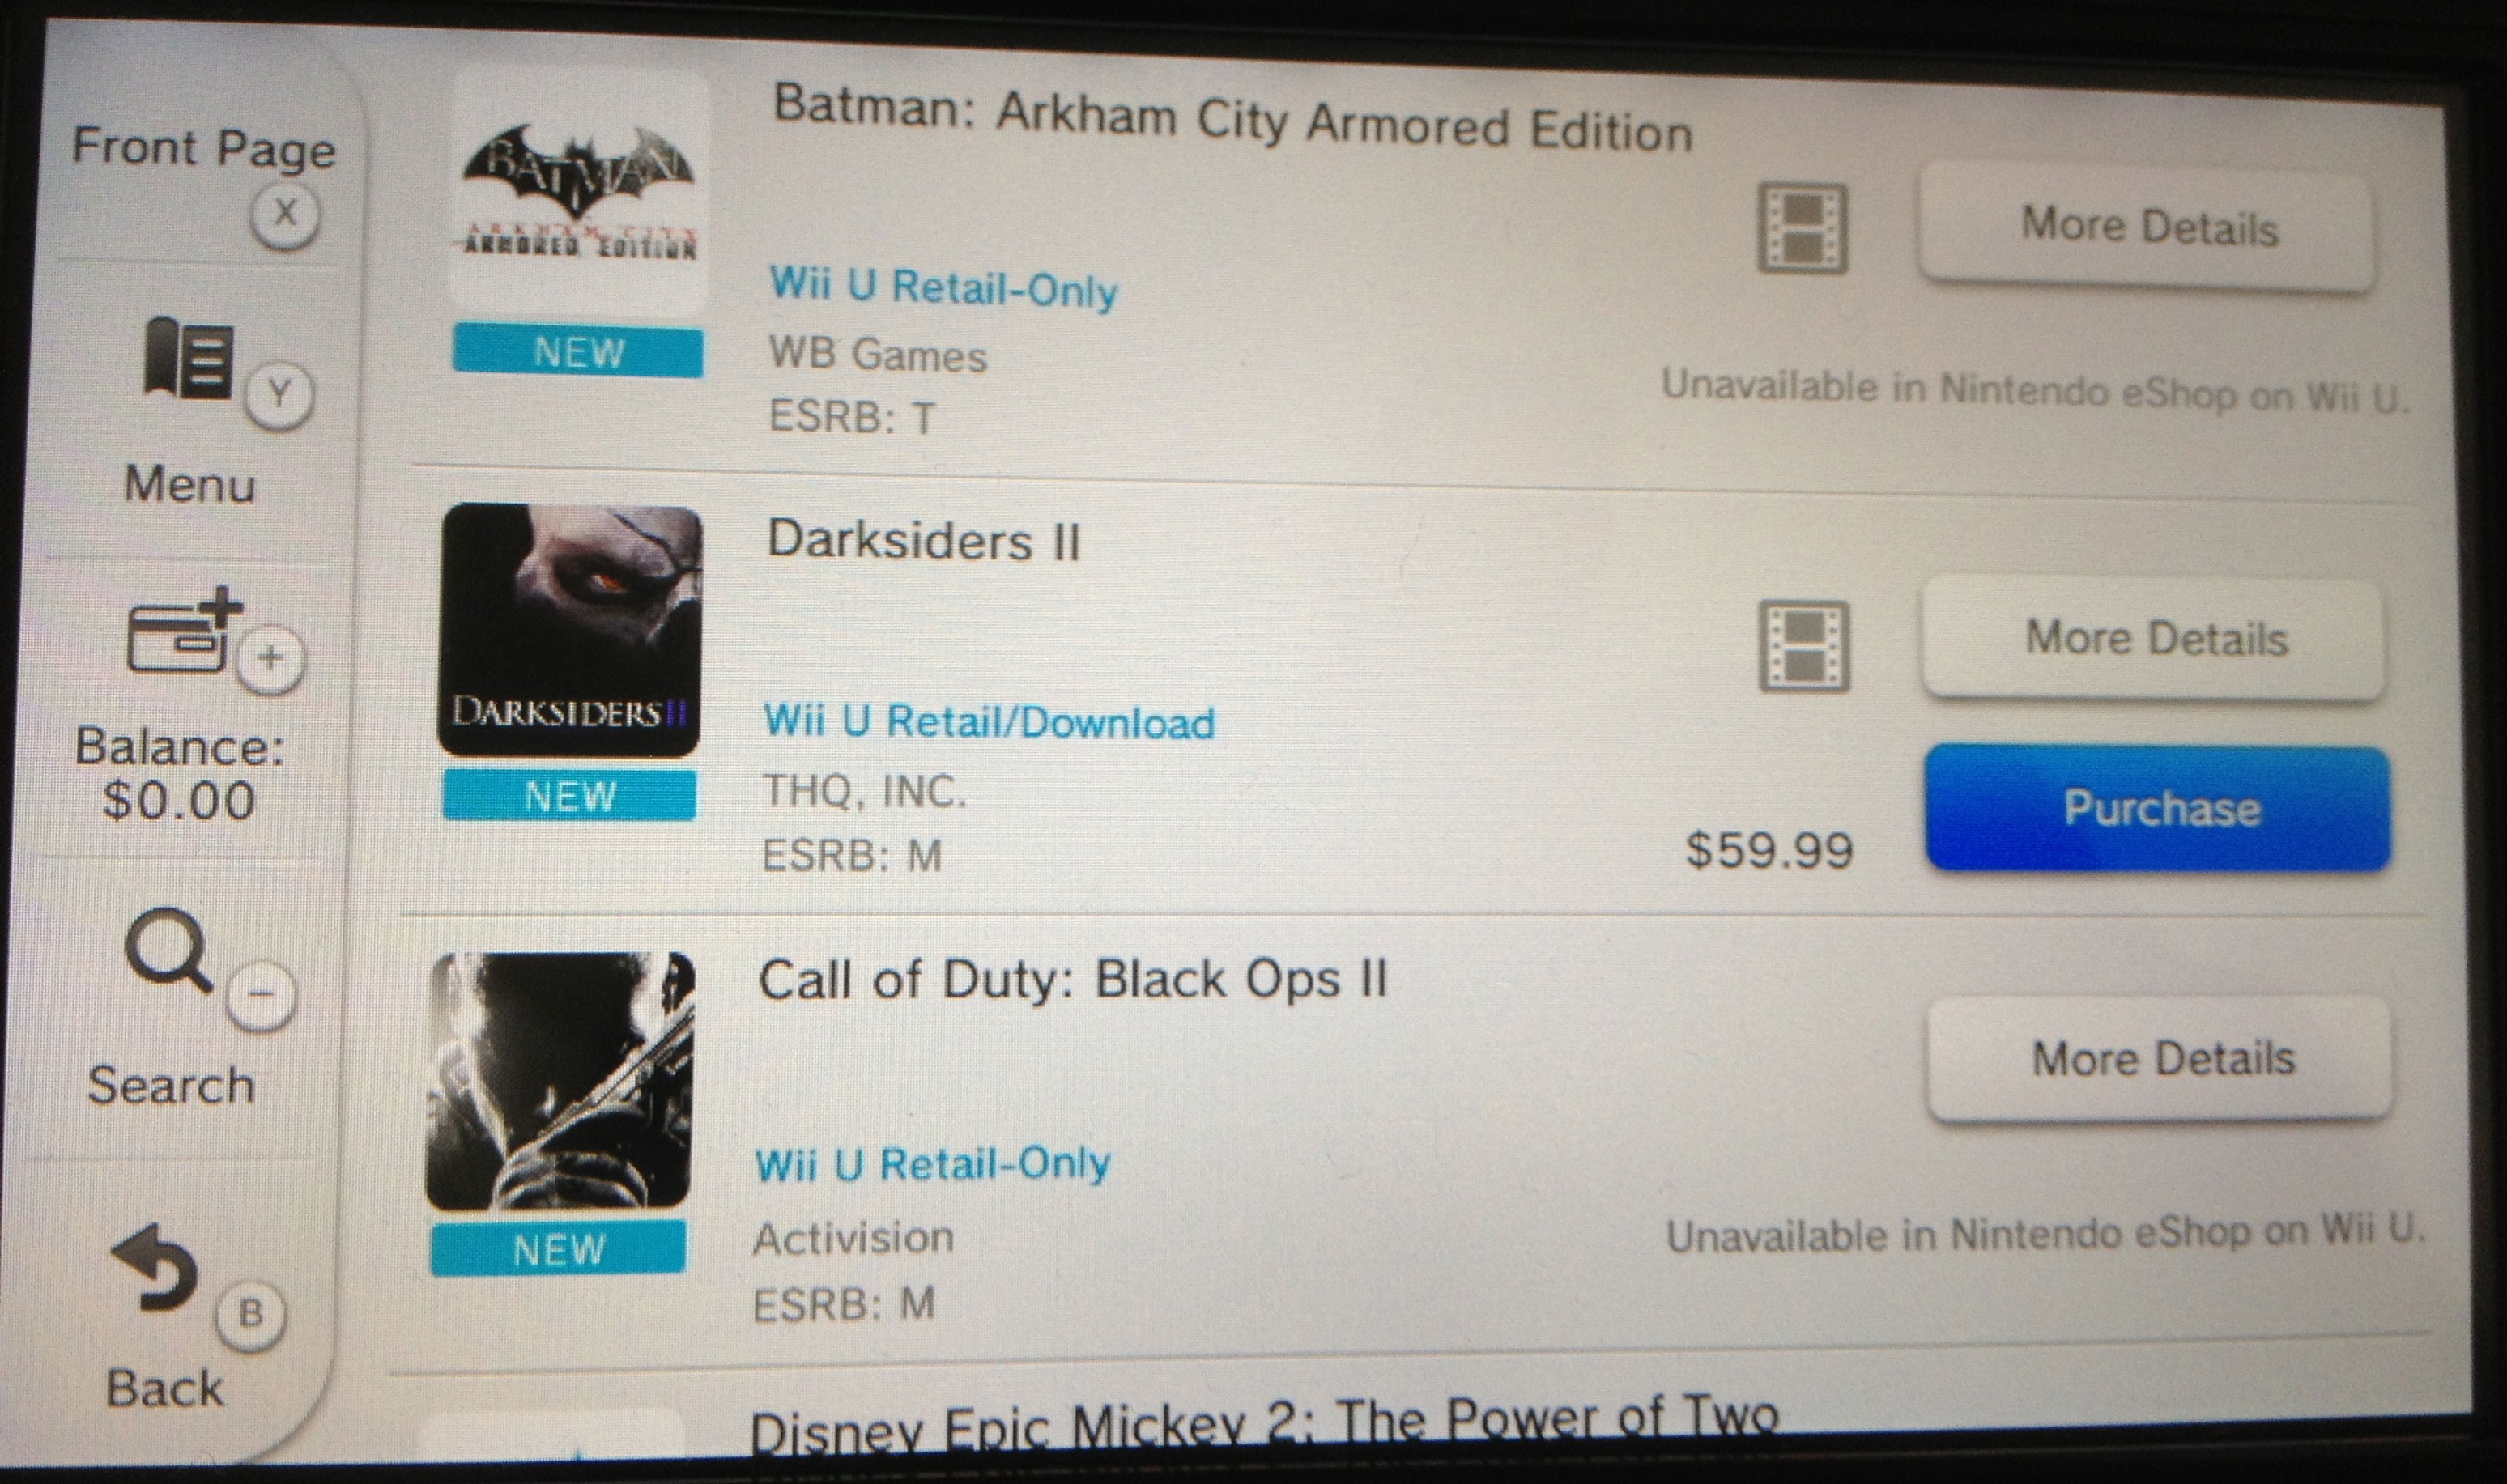Play the Batman Arkham City video icon

coord(1802,228)
